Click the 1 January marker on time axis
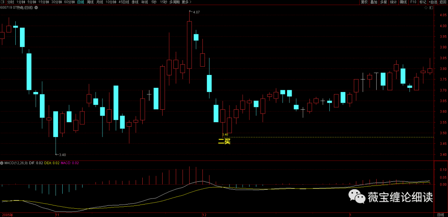Viewport: 448px width, 217px height. pos(351,214)
